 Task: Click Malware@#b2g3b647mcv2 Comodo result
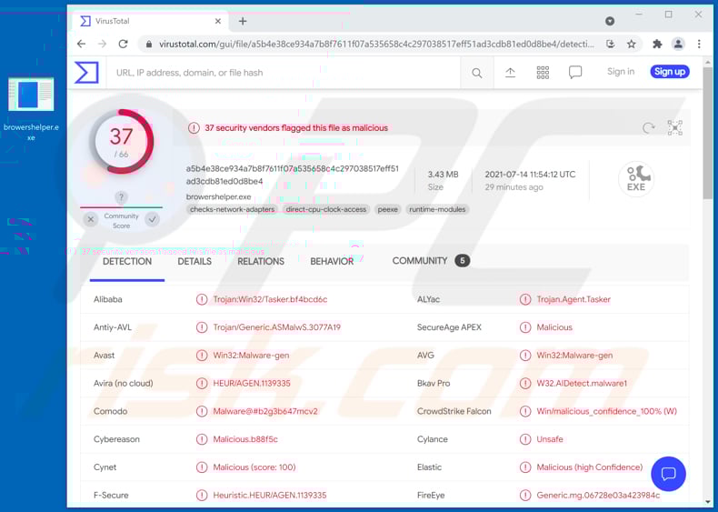[x=265, y=412]
